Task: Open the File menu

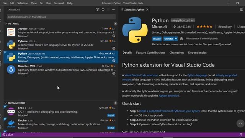Action: [x=5, y=3]
